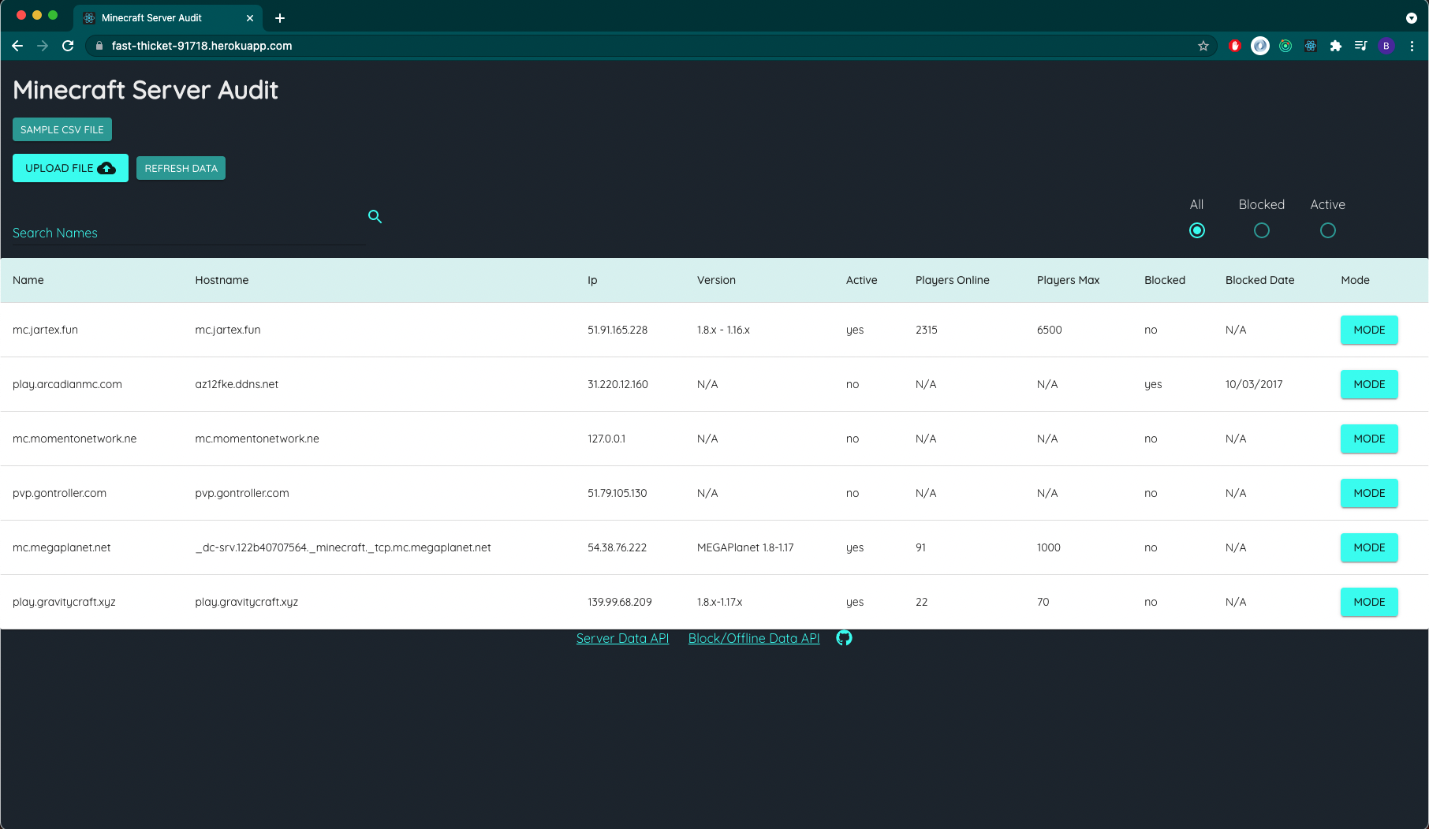
Task: Go back with browser back arrow
Action: click(x=17, y=46)
